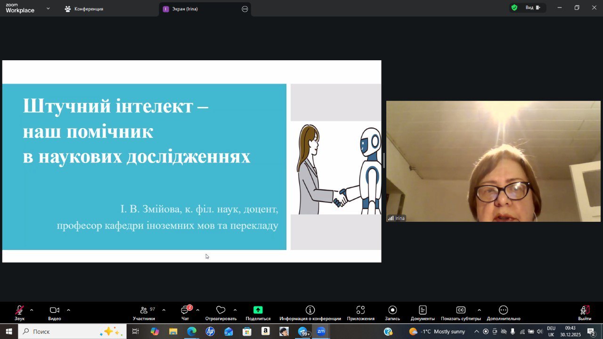Switch to the Конференция tab
The image size is (603, 339).
point(89,9)
